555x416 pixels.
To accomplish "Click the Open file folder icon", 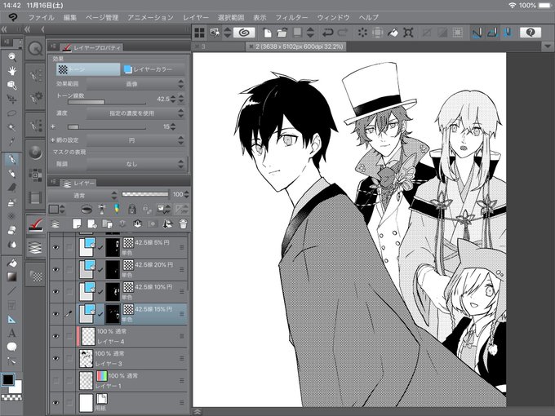I will pyautogui.click(x=282, y=33).
